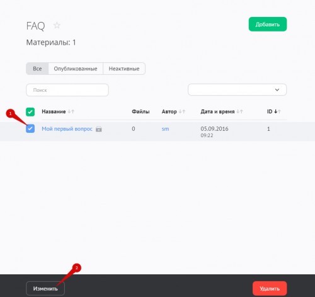Toggle the green select-all checkbox
Viewport: 315px width, 297px height.
click(x=30, y=112)
